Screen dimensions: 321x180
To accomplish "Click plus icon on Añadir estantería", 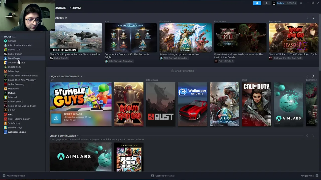I will point(173,71).
